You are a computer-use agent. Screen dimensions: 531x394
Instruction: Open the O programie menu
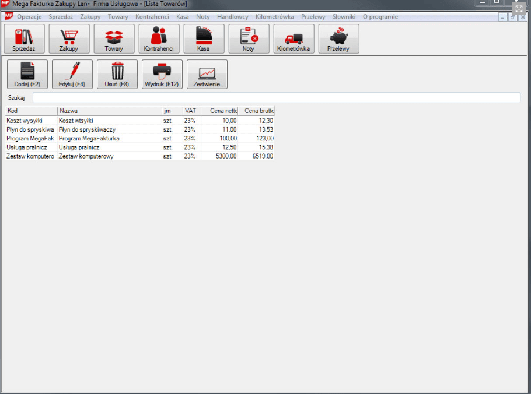coord(380,17)
